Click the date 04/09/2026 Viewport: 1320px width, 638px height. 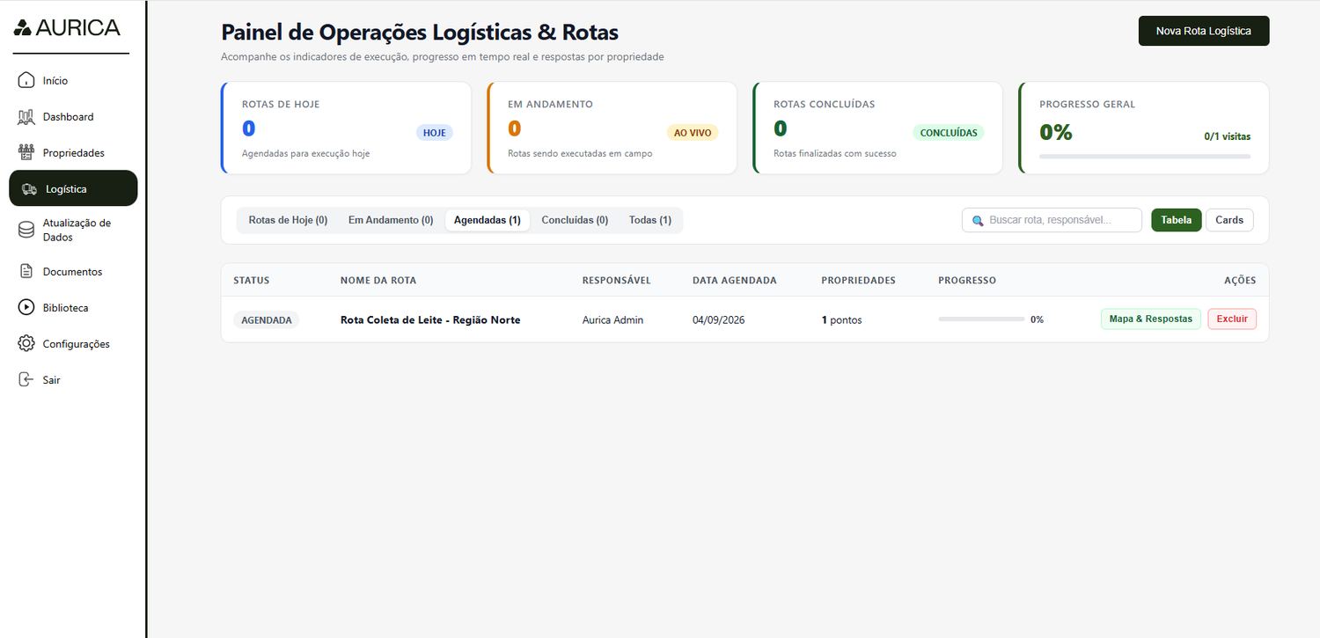point(718,319)
